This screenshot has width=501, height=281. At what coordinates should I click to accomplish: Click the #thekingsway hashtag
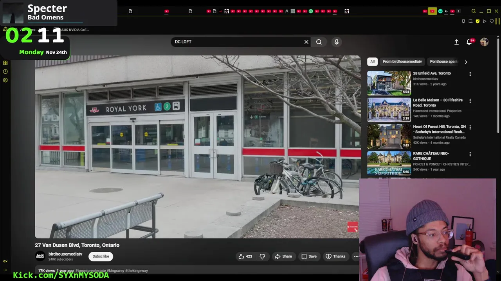pos(137,270)
